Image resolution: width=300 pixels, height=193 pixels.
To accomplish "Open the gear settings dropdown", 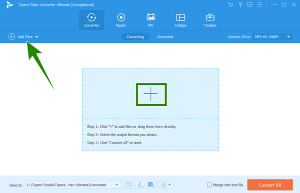I will pos(166,185).
